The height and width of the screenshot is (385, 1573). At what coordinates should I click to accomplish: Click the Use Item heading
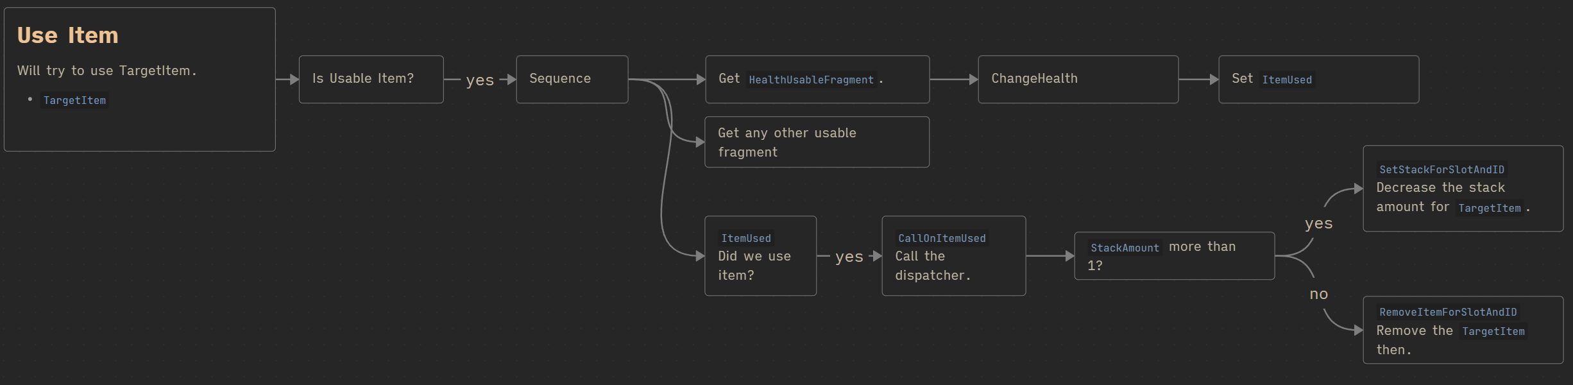point(67,35)
